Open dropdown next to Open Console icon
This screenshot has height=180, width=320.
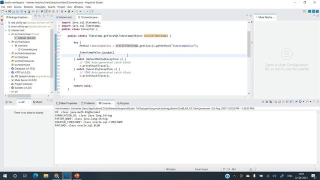(310, 101)
